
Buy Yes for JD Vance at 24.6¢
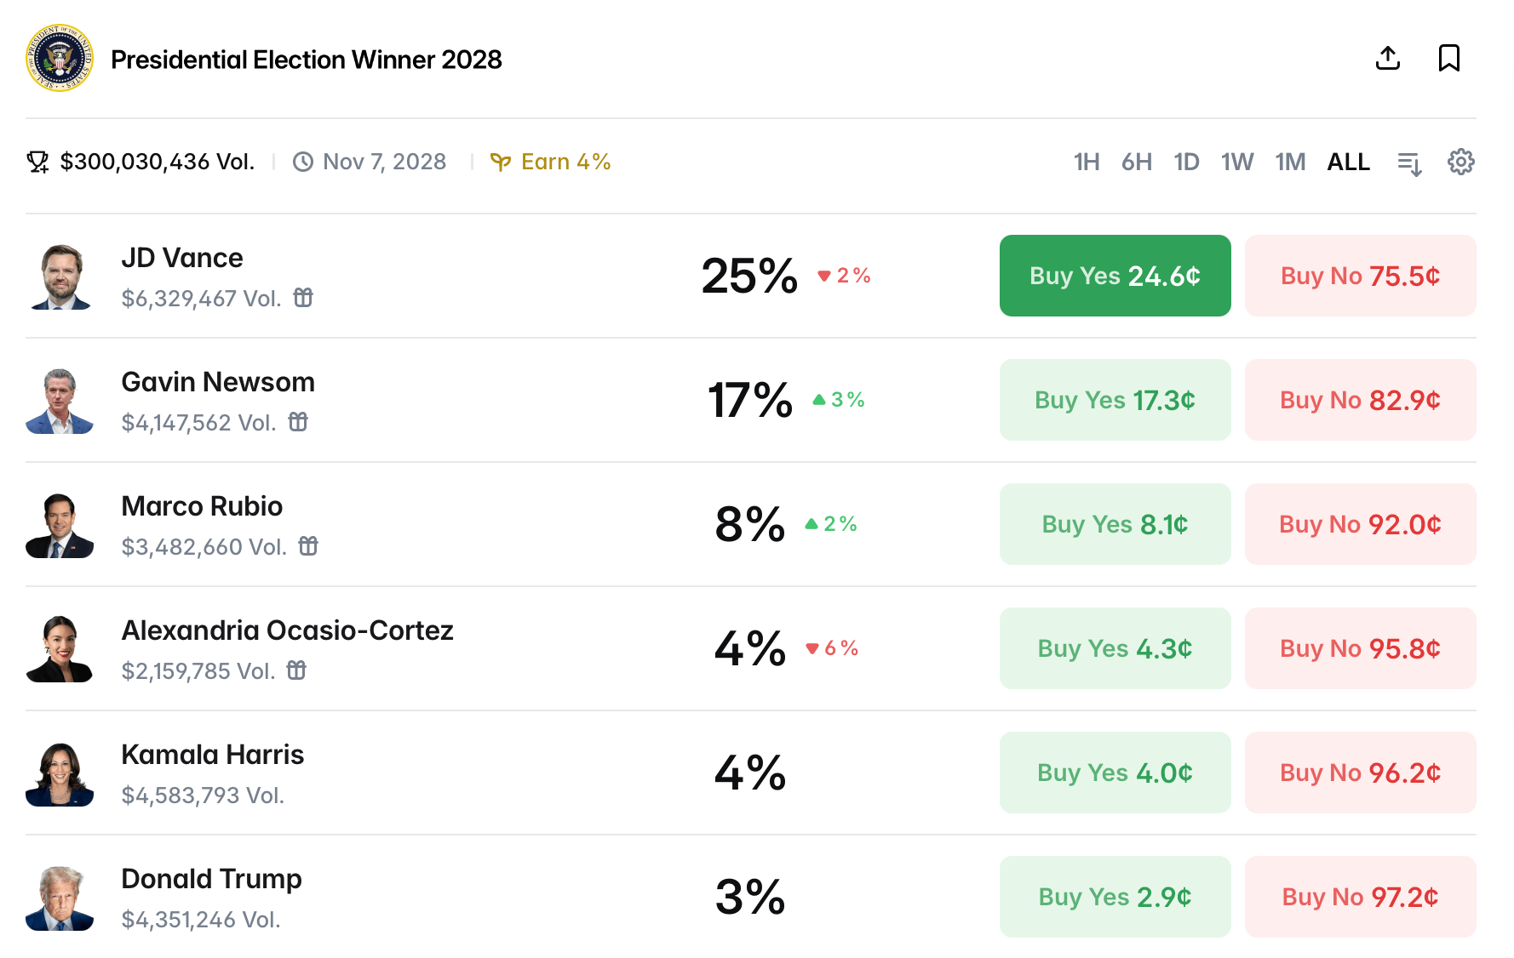click(1115, 276)
